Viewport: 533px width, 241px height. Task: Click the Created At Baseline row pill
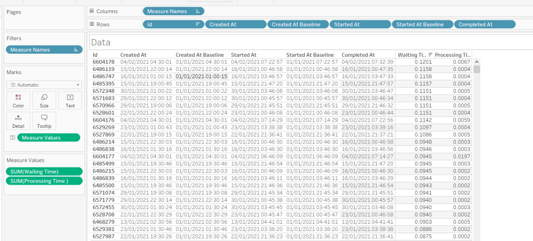click(298, 25)
